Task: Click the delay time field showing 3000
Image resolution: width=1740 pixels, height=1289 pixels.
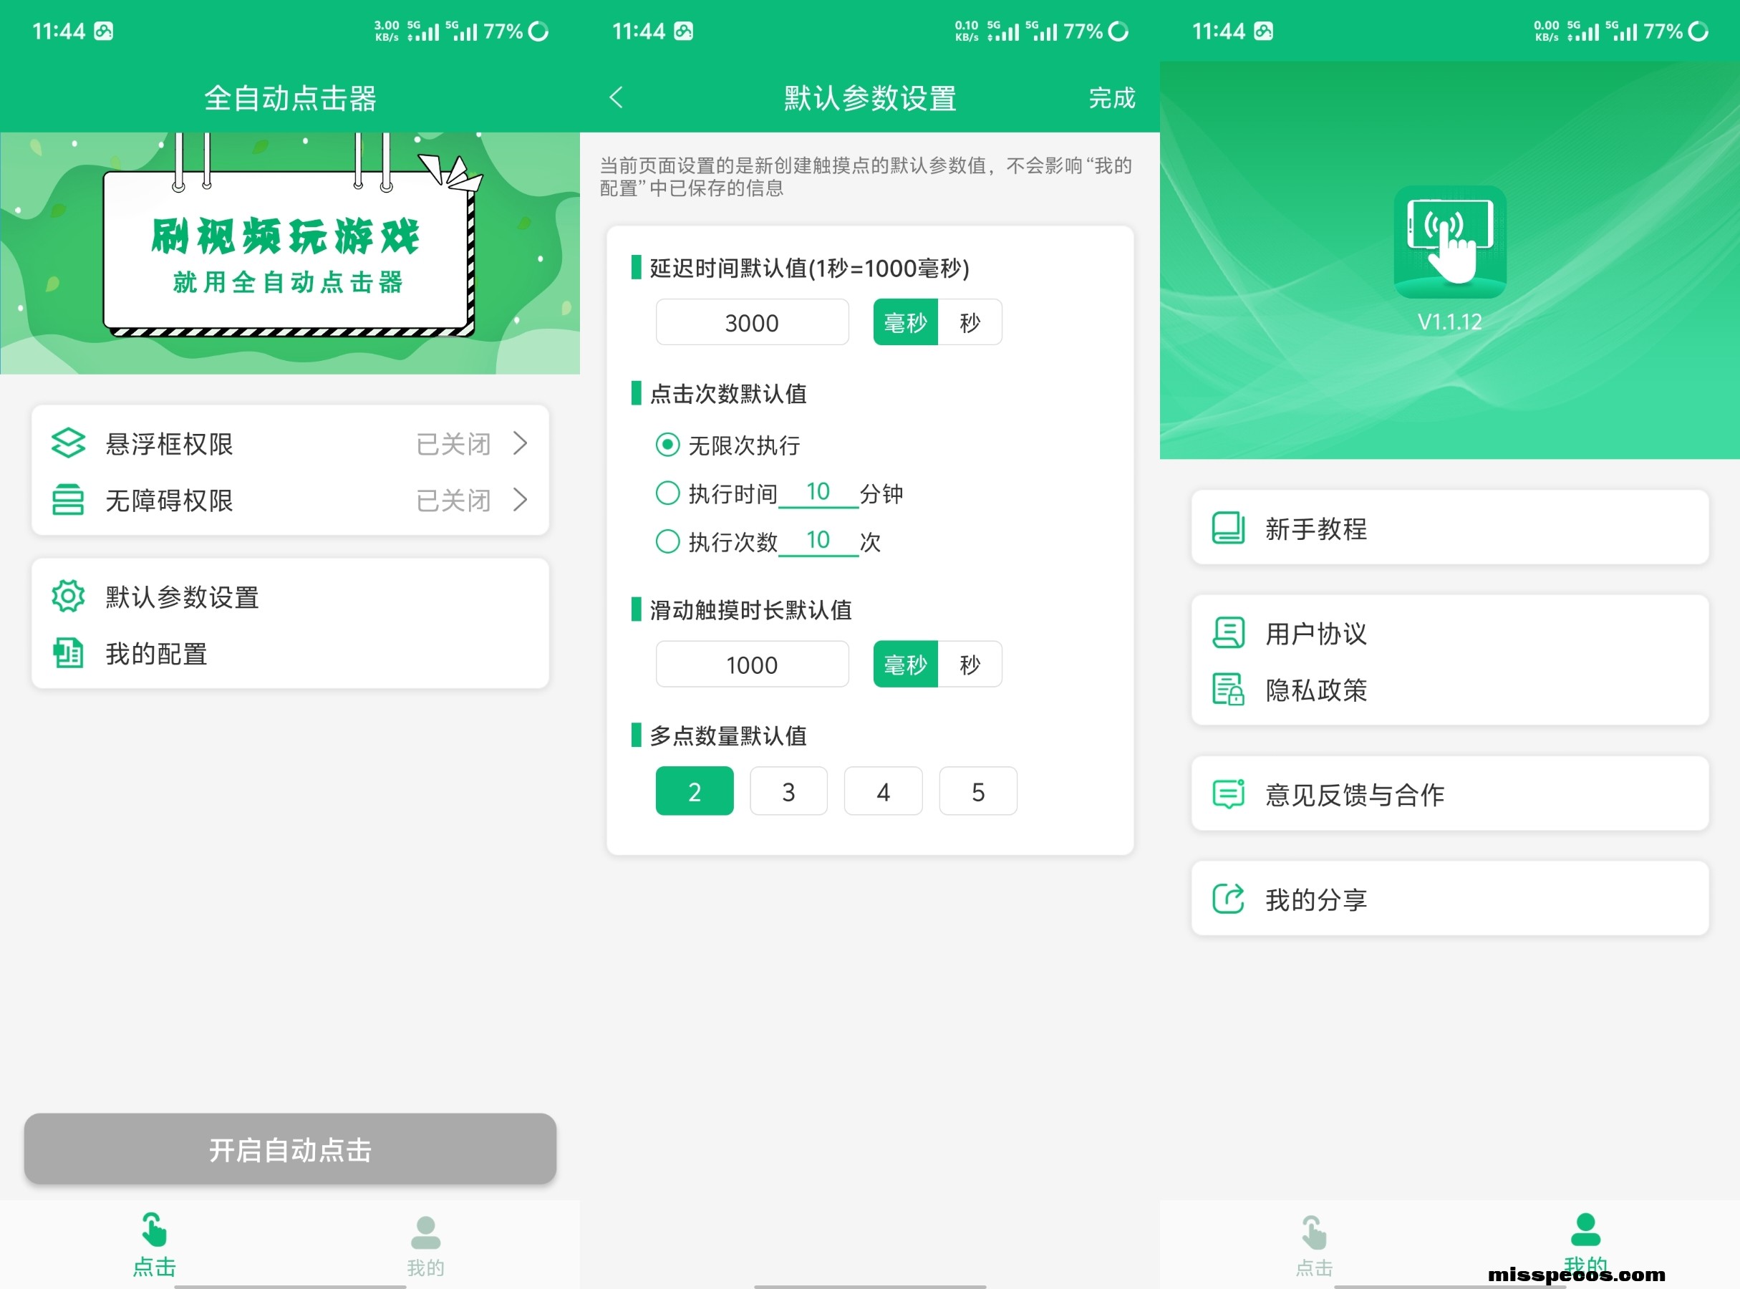Action: 751,322
